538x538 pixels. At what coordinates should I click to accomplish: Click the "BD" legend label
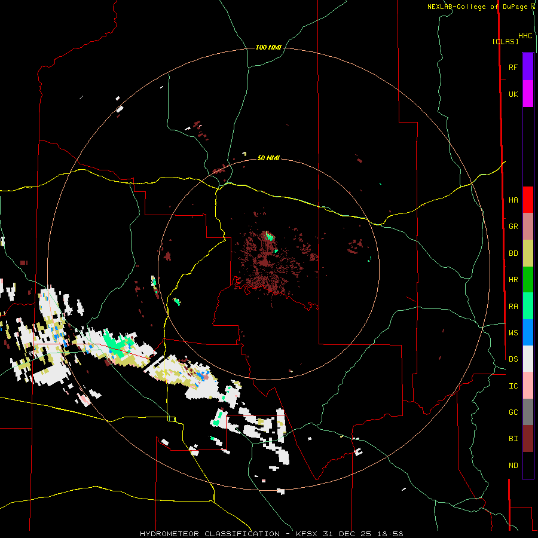513,253
